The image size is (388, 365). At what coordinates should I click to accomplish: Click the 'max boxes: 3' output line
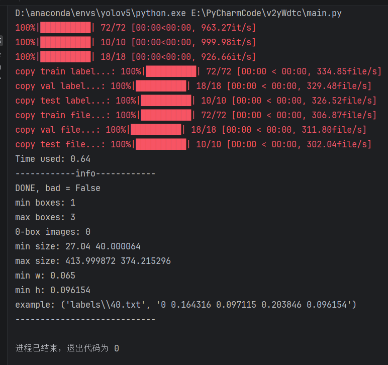coord(45,217)
